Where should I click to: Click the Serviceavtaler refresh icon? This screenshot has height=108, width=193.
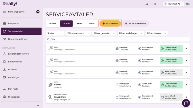point(4,31)
